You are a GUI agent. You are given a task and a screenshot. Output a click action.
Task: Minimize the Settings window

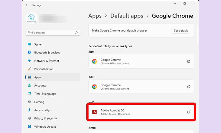[x=175, y=4]
